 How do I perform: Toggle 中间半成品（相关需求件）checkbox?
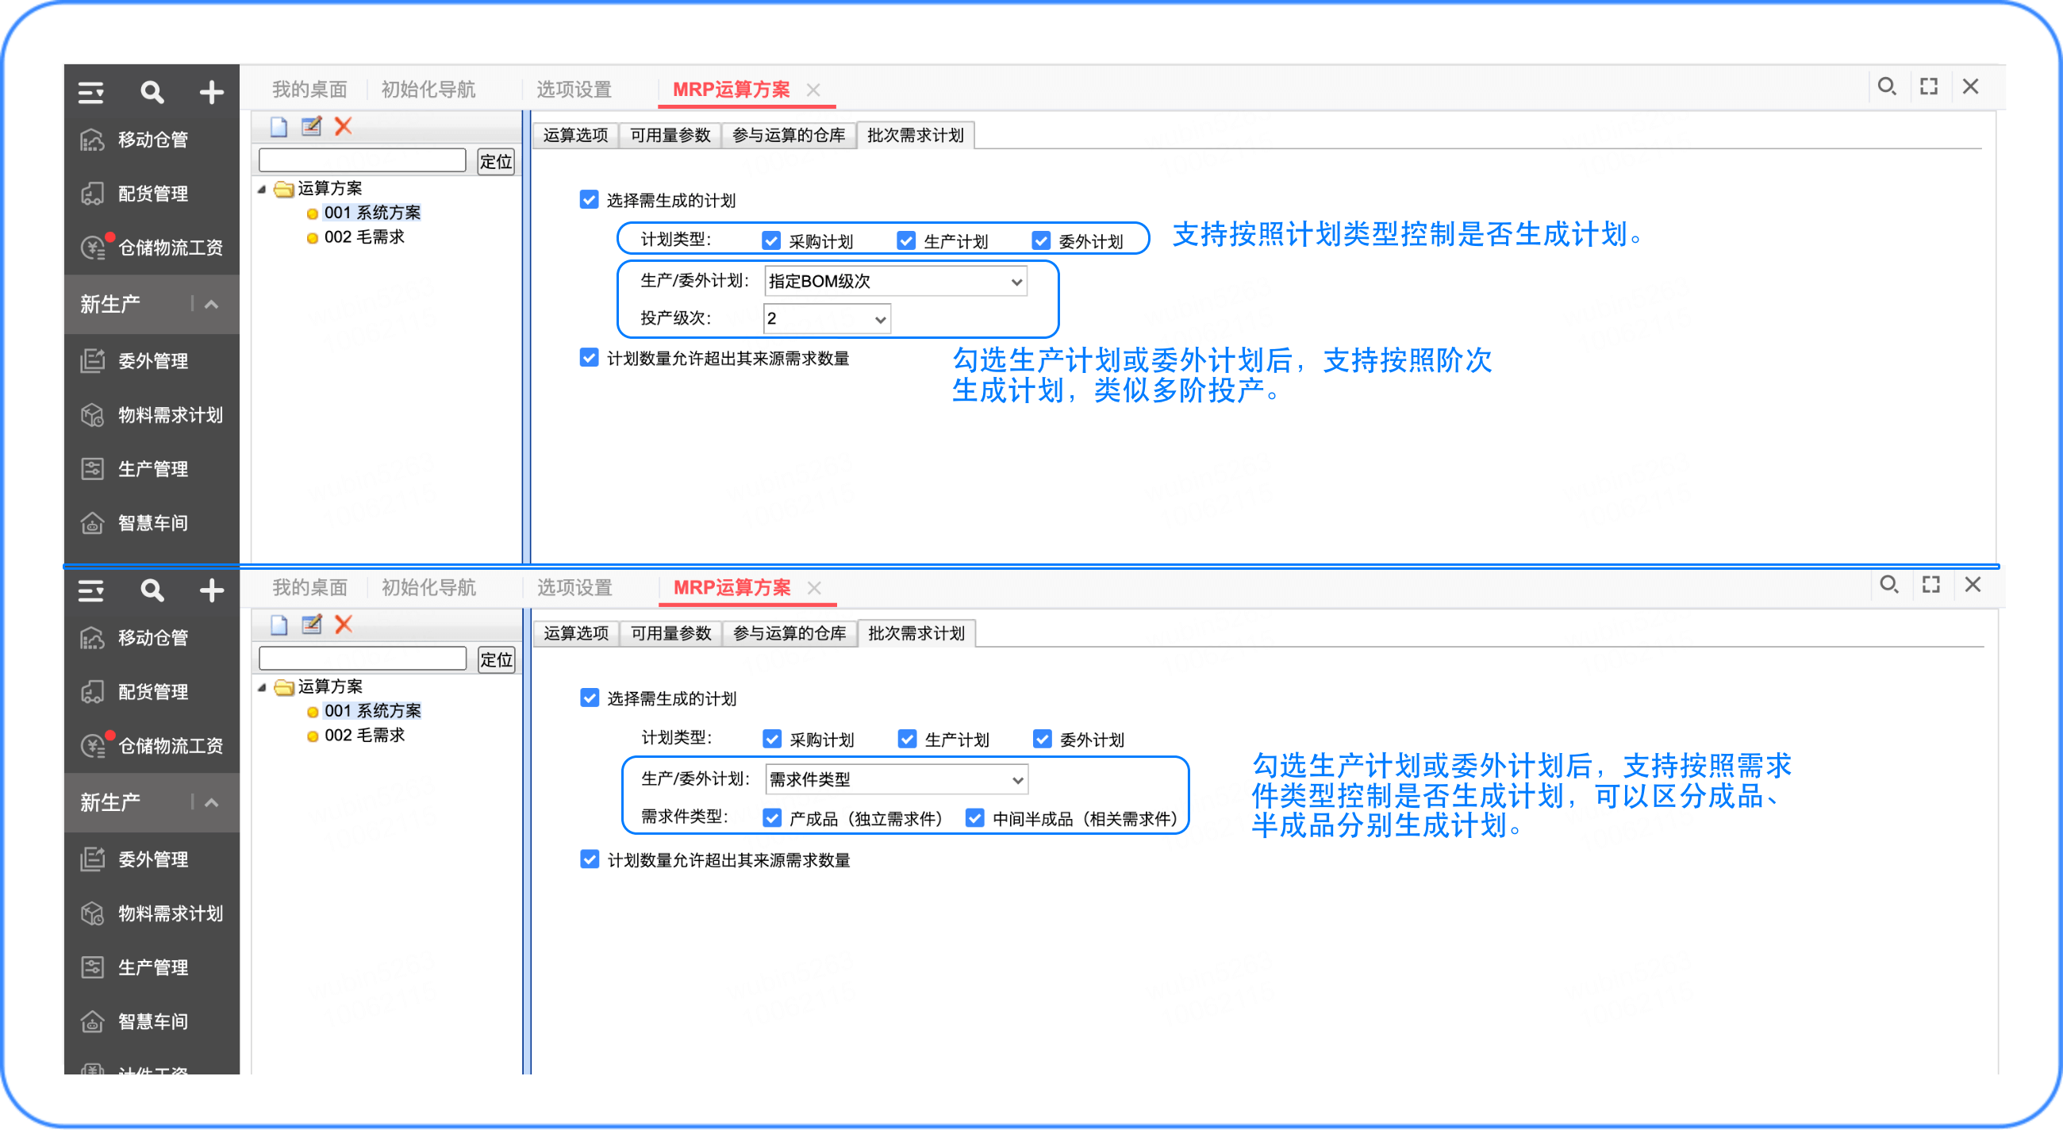point(974,817)
